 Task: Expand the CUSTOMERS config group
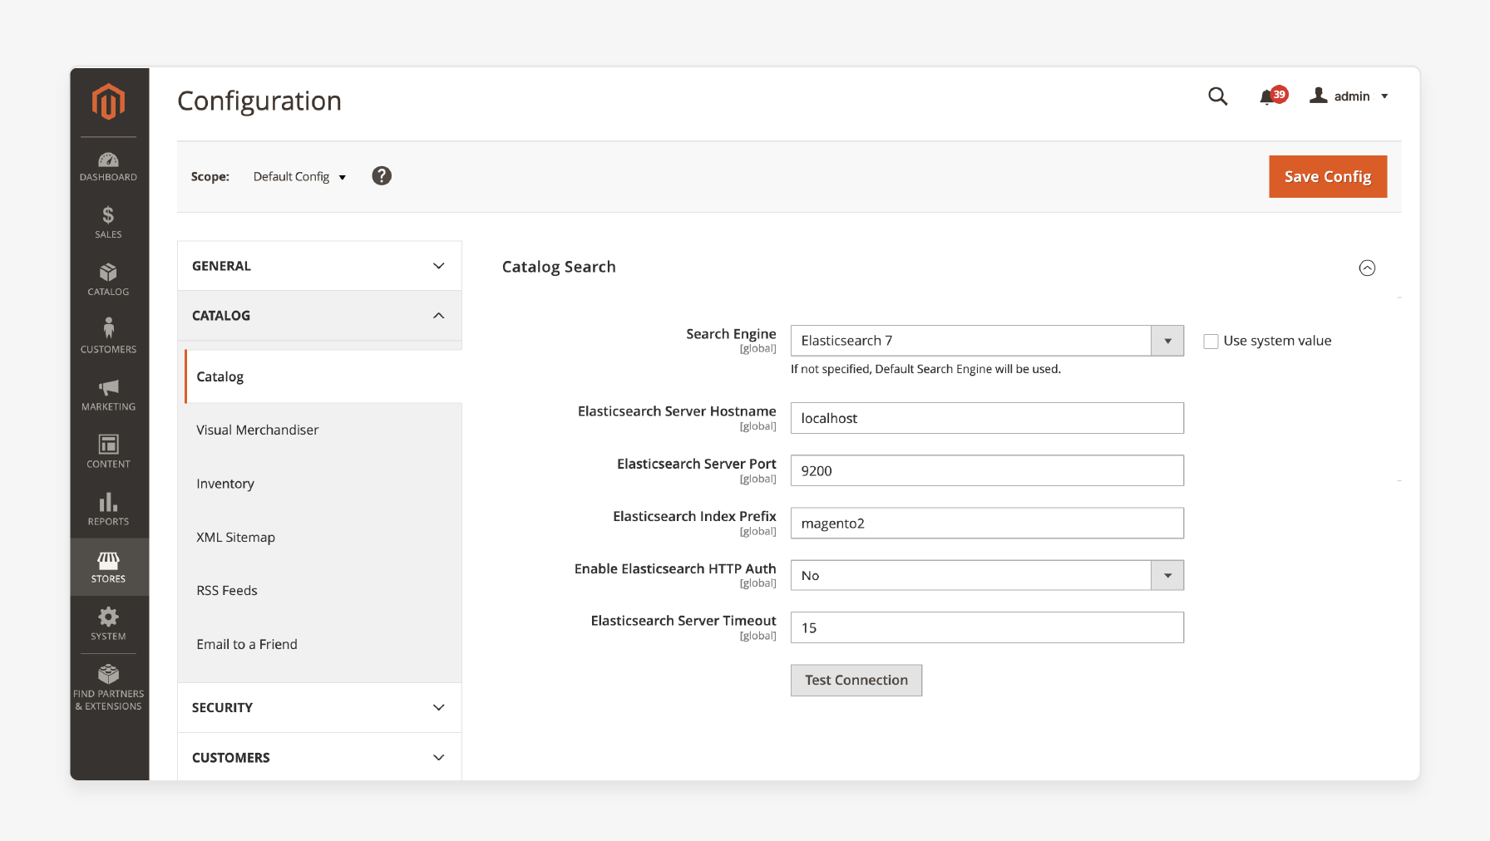(319, 757)
